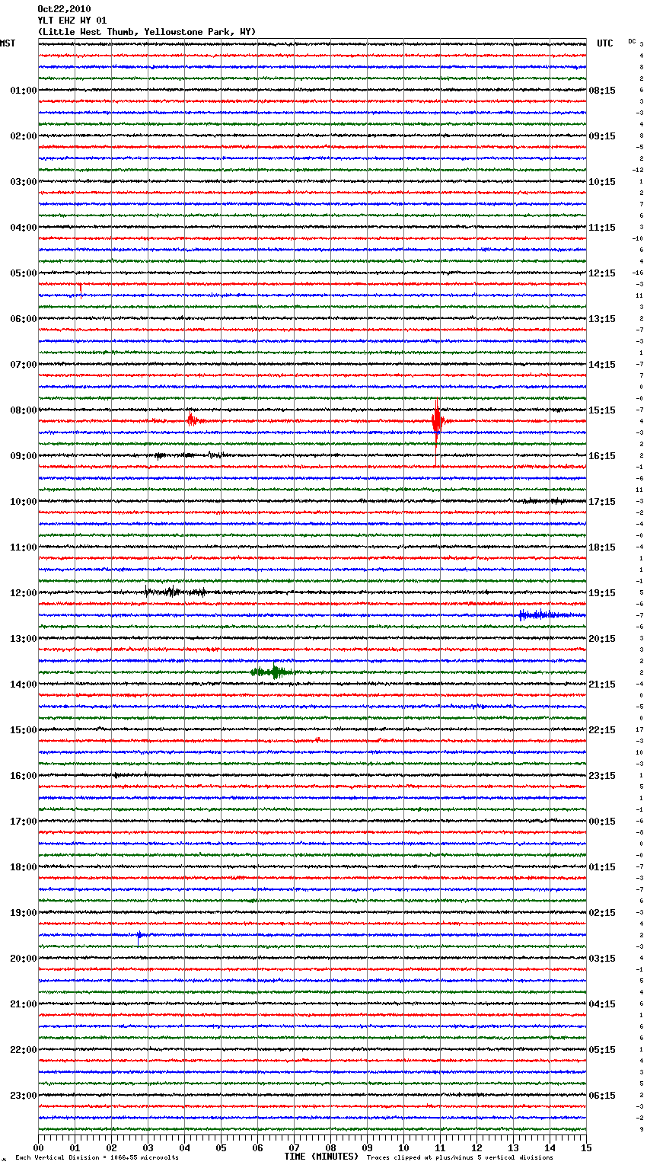This screenshot has height=1168, width=647.
Task: Click the '08:00' MST time label
Action: [24, 410]
